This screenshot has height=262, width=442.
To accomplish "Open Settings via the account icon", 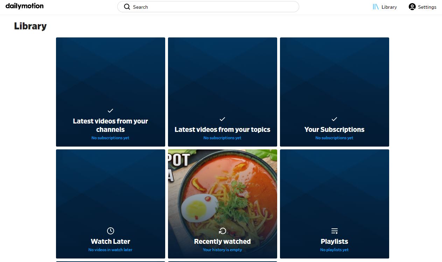I will (412, 7).
